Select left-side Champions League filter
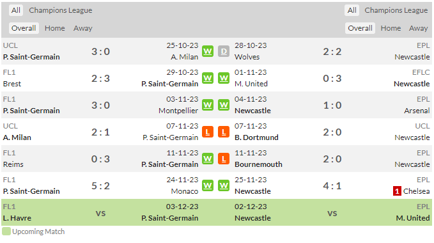434x243 pixels. click(61, 10)
